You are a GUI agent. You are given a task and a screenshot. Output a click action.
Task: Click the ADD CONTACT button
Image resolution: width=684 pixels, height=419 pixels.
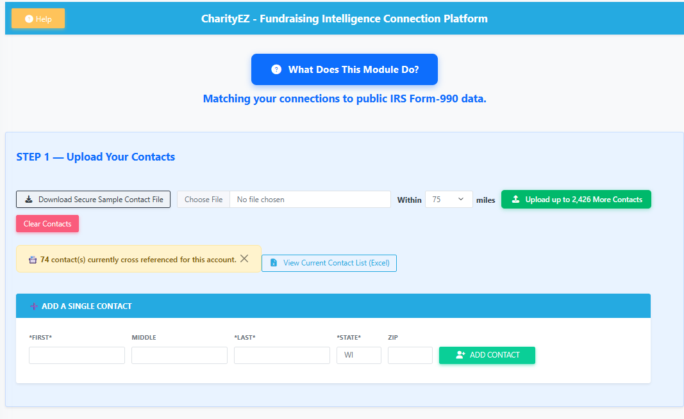487,355
